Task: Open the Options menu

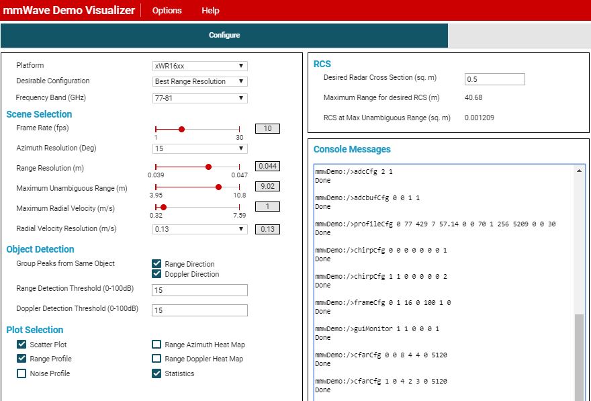Action: click(167, 11)
